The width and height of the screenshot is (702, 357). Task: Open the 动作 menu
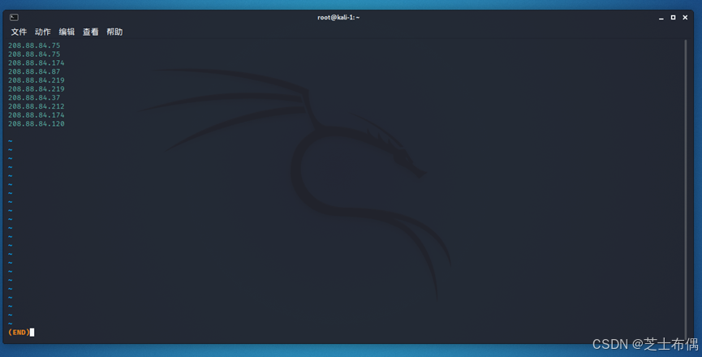42,32
